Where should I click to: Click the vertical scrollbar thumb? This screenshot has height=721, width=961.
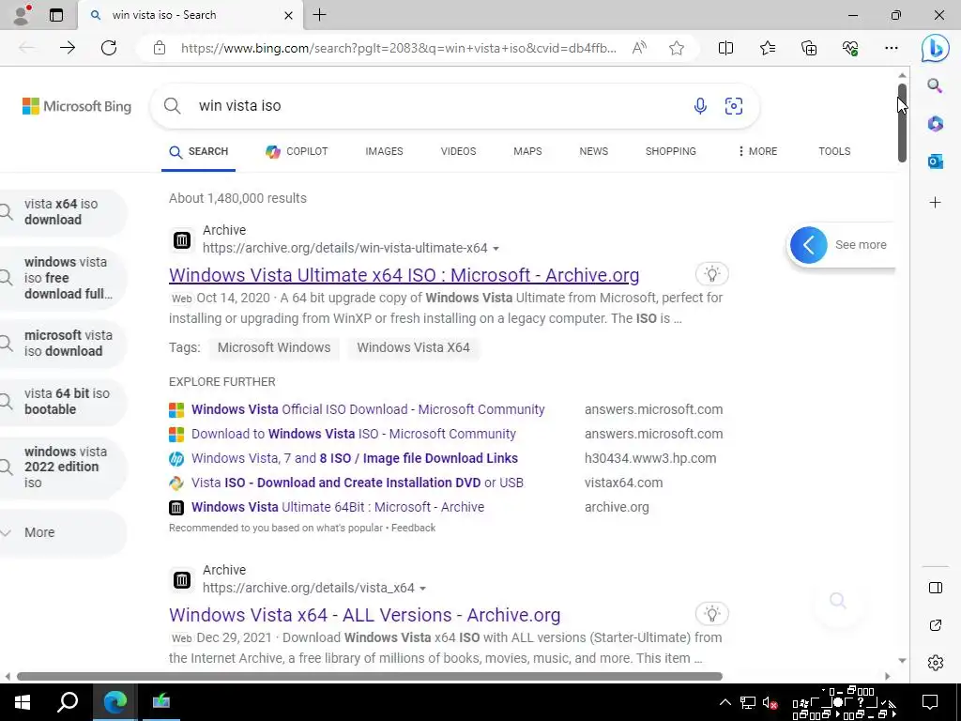902,123
